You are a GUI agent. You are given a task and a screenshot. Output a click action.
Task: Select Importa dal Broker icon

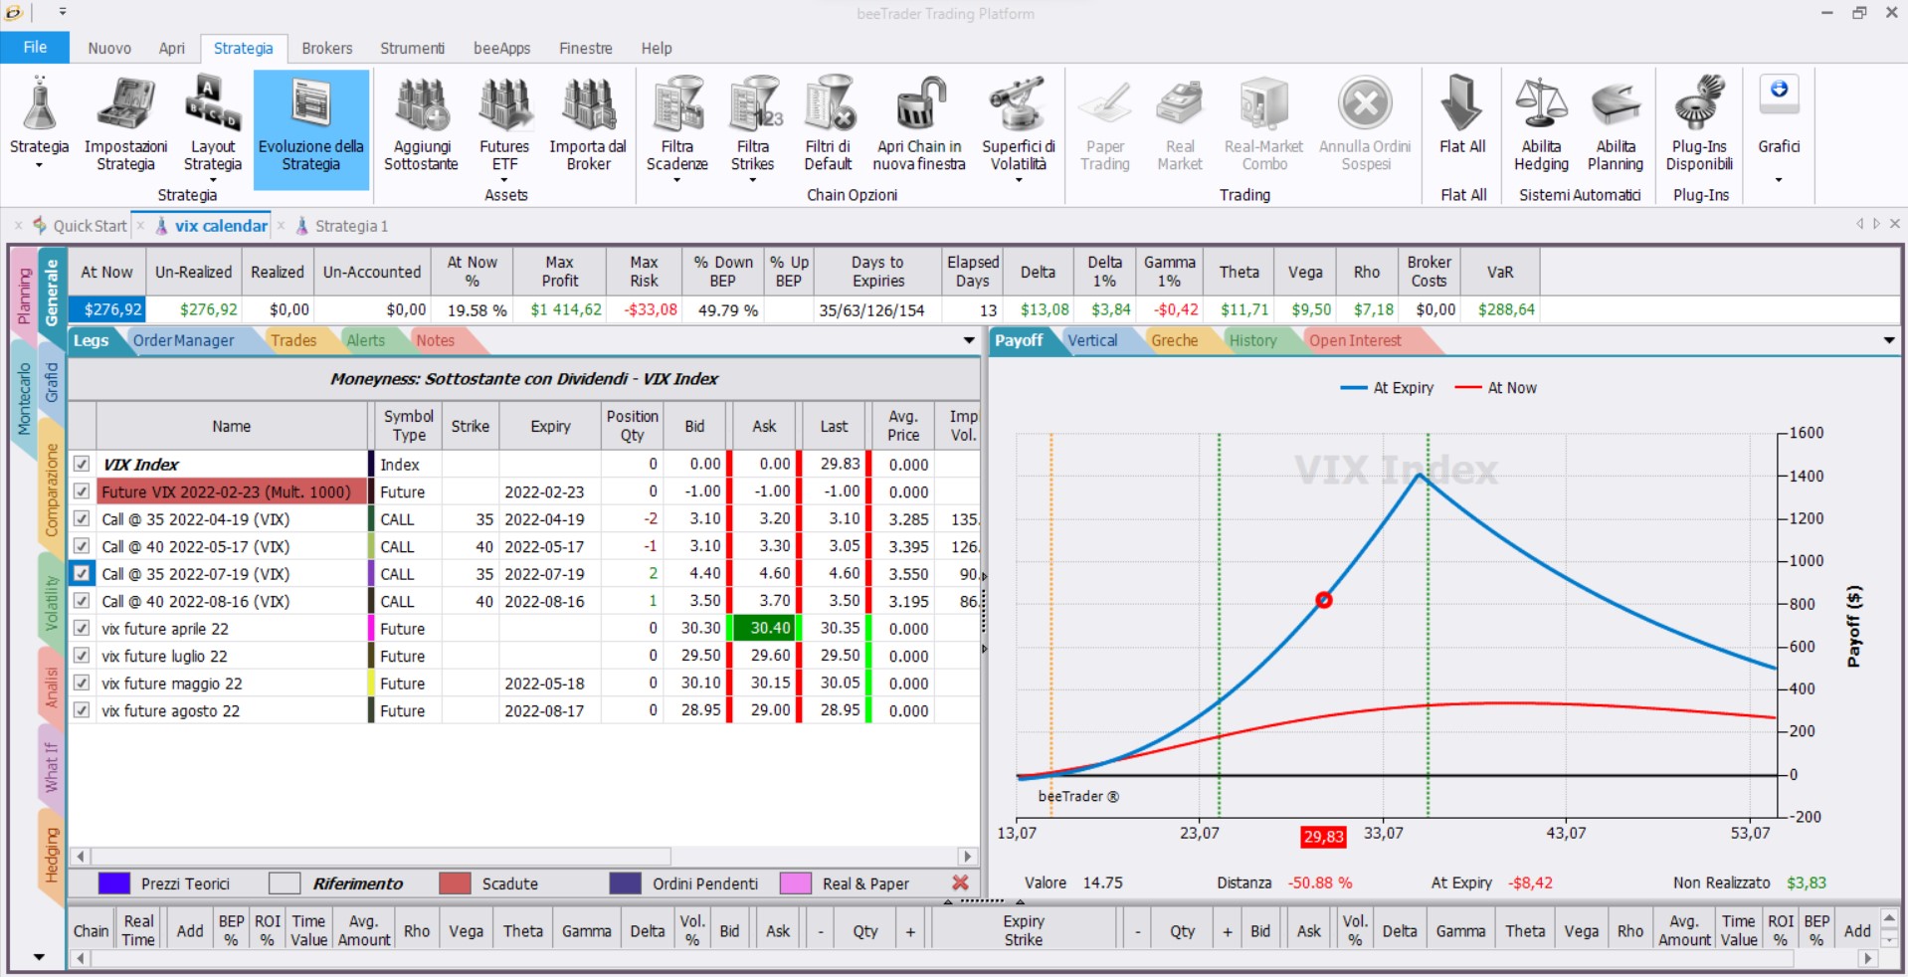click(x=588, y=104)
